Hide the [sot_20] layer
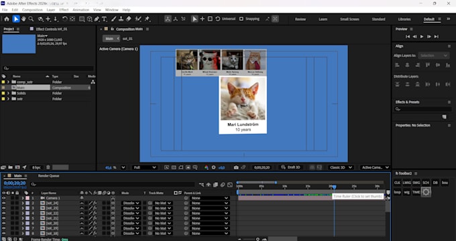Image resolution: width=456 pixels, height=241 pixels. (x=3, y=224)
